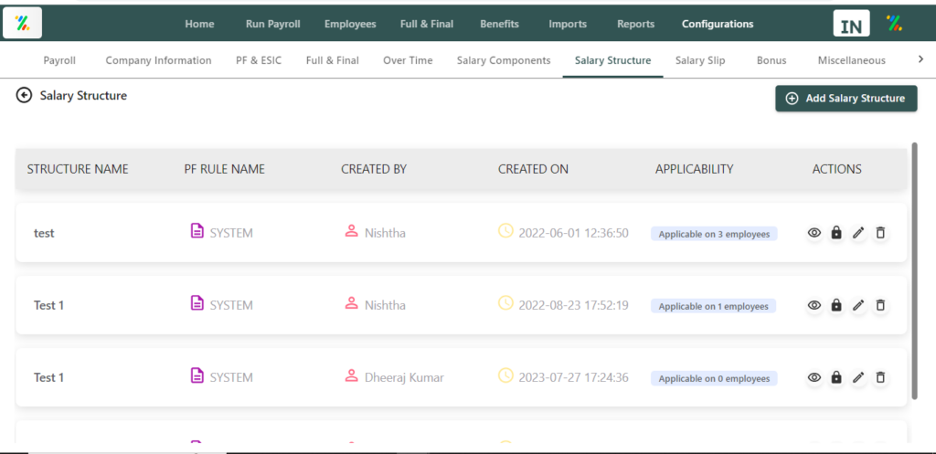Open Full & Final in top navigation
The height and width of the screenshot is (454, 936).
(427, 24)
